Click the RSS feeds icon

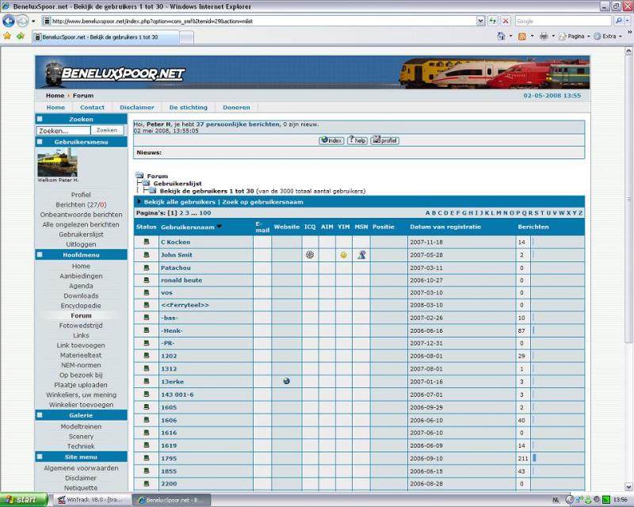tap(522, 36)
